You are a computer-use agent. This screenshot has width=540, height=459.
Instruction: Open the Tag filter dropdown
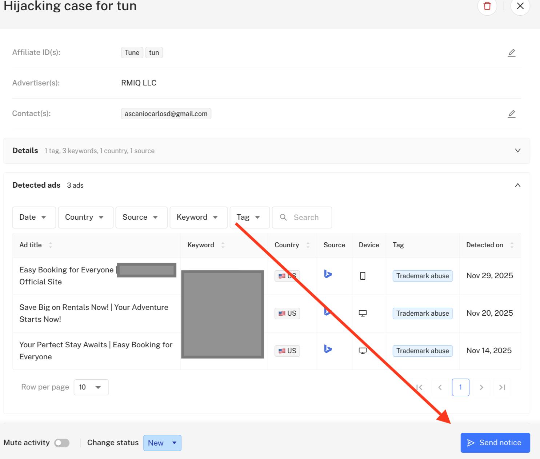[250, 217]
